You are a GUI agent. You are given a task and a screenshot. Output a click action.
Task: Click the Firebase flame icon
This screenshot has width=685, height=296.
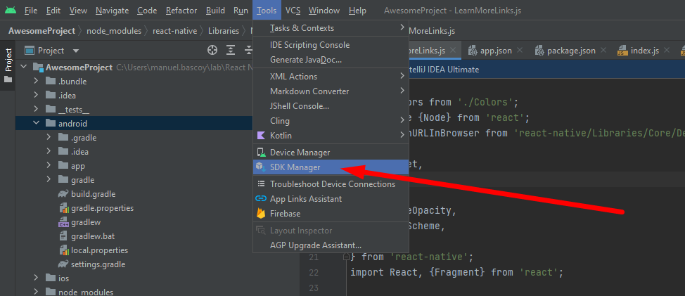[260, 214]
